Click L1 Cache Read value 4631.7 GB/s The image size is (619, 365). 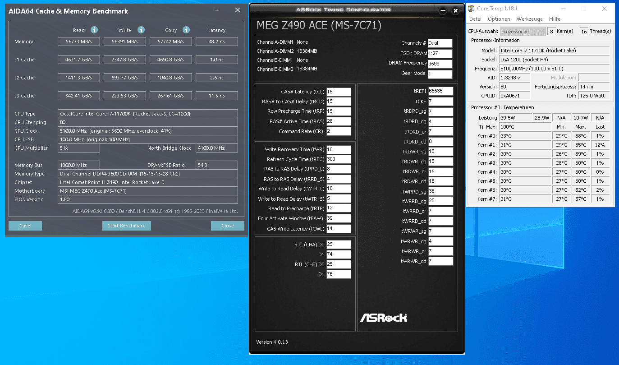tap(79, 60)
